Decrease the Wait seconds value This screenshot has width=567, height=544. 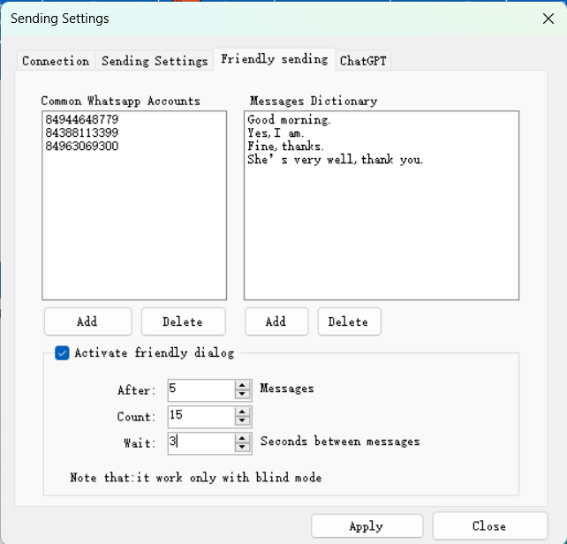(243, 448)
